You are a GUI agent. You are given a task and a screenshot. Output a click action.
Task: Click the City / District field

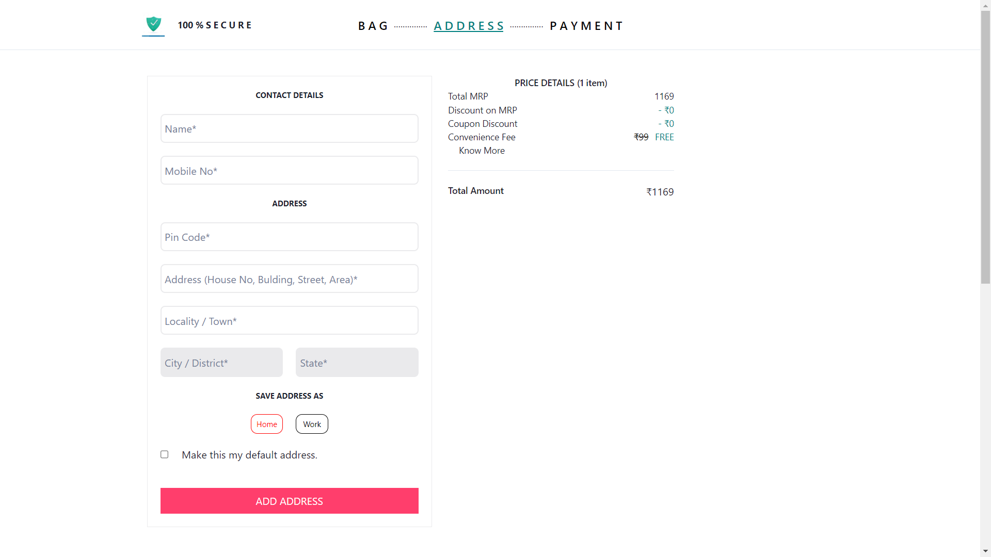tap(221, 363)
